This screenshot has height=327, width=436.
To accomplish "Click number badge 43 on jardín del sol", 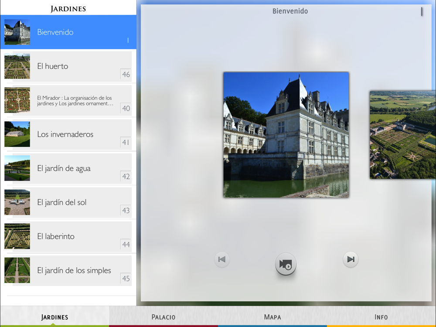I will [x=126, y=211].
